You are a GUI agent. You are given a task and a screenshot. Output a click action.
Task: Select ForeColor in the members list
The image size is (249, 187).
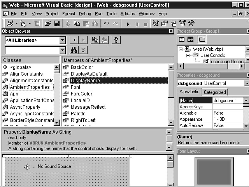(x=81, y=94)
